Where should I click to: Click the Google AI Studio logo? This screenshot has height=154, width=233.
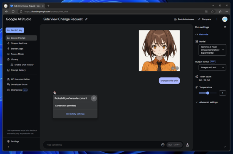[x=18, y=19]
